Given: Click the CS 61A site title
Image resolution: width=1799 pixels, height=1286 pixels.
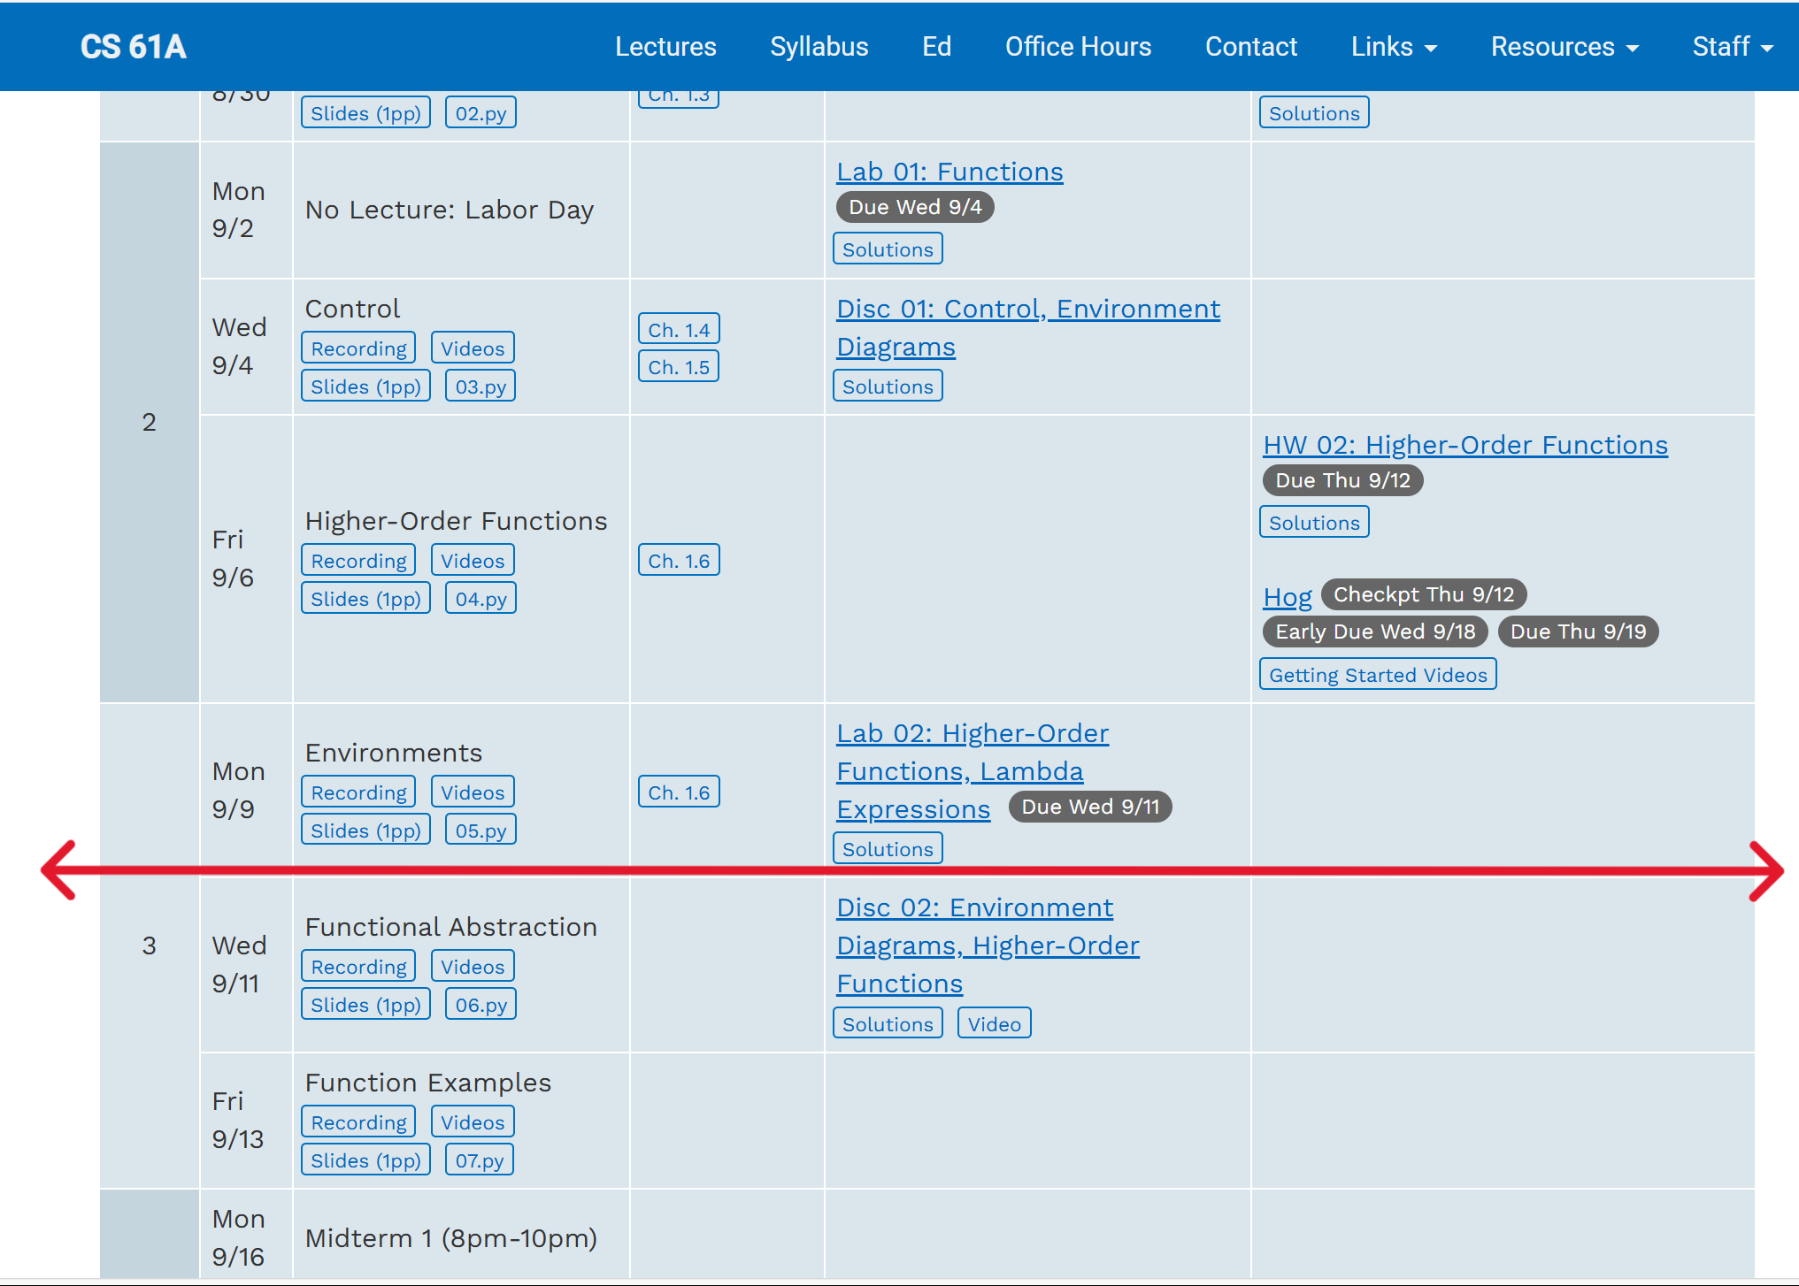Looking at the screenshot, I should [134, 47].
